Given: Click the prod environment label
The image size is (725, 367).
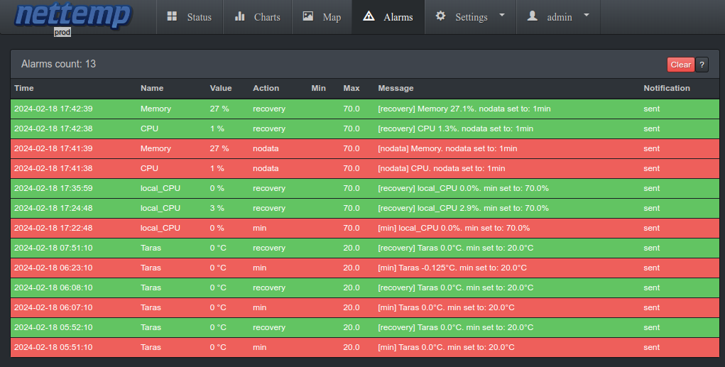Looking at the screenshot, I should tap(62, 33).
